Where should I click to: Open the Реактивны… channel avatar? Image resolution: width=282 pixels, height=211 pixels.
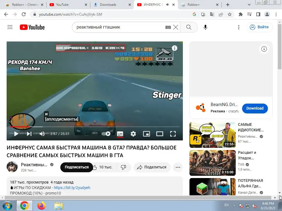pyautogui.click(x=12, y=167)
